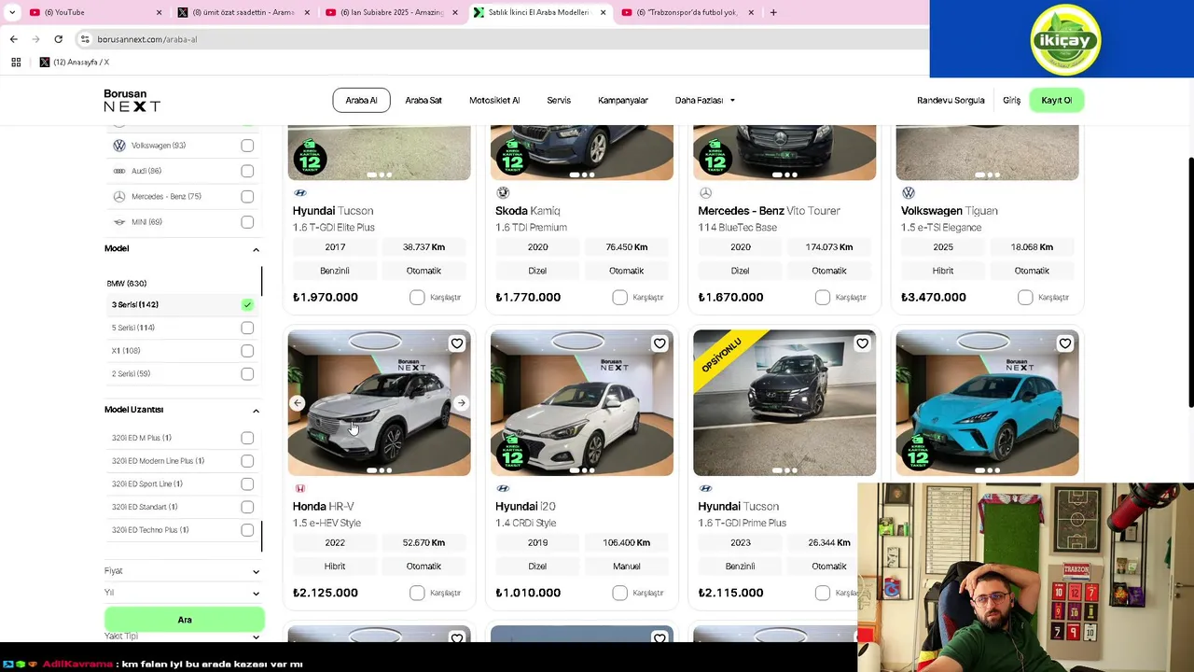1194x672 pixels.
Task: Open the Kampanyalar menu item
Action: point(623,100)
